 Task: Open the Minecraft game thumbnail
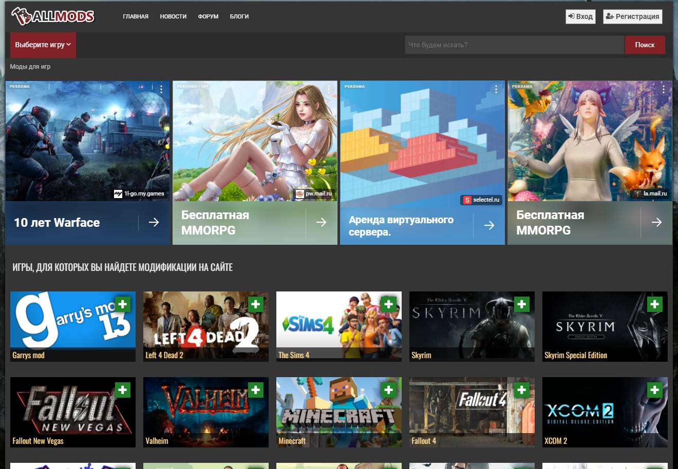(x=339, y=412)
